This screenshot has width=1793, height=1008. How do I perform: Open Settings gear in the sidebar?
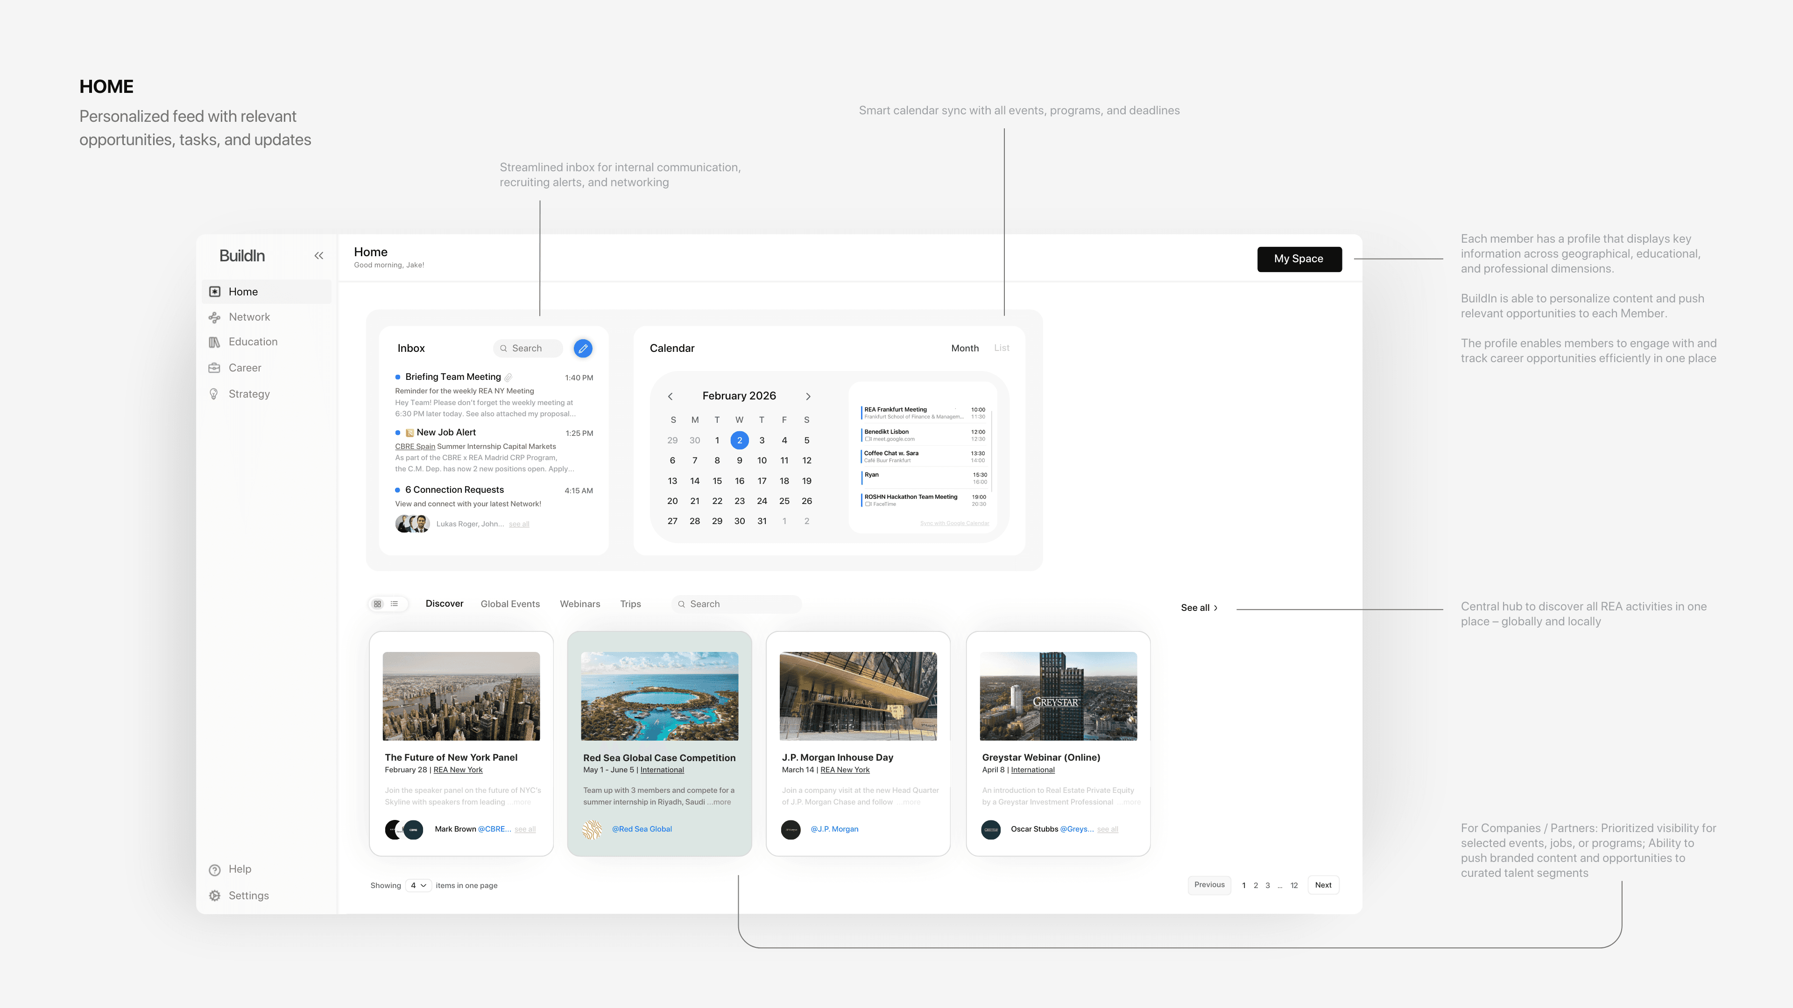pyautogui.click(x=214, y=896)
